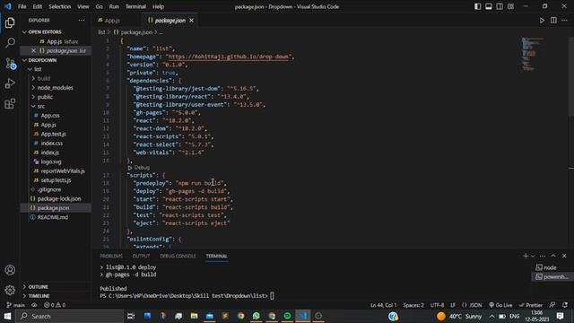This screenshot has height=323, width=574.
Task: Click the Go Live status bar button
Action: tap(500, 305)
